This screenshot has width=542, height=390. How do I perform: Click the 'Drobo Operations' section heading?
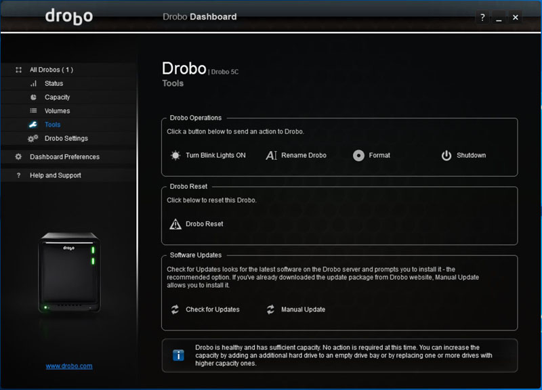click(x=196, y=118)
